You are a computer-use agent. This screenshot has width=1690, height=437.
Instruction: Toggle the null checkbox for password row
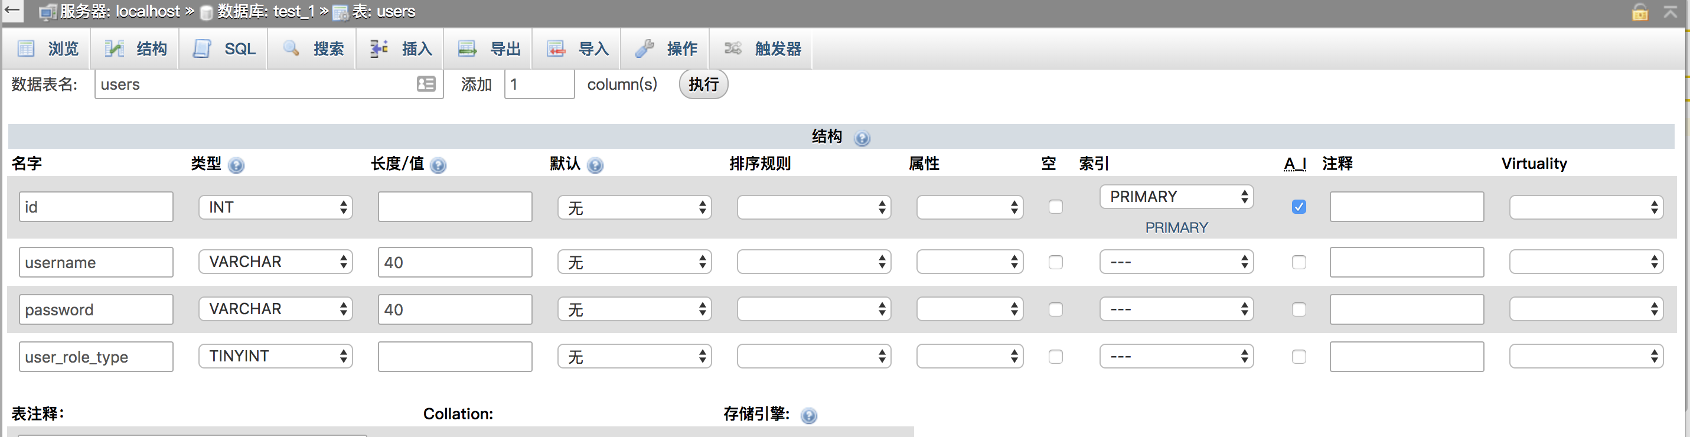point(1055,309)
